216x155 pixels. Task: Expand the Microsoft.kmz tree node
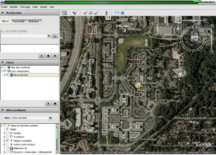tap(4, 75)
